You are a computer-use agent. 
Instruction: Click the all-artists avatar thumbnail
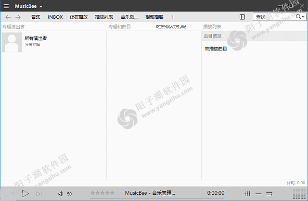click(12, 42)
